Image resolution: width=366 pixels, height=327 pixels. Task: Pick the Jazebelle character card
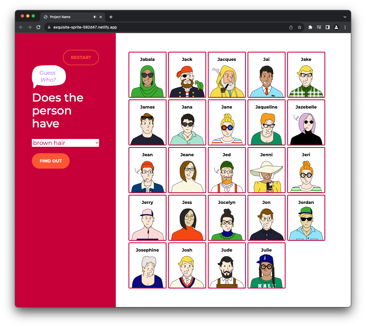pyautogui.click(x=306, y=122)
